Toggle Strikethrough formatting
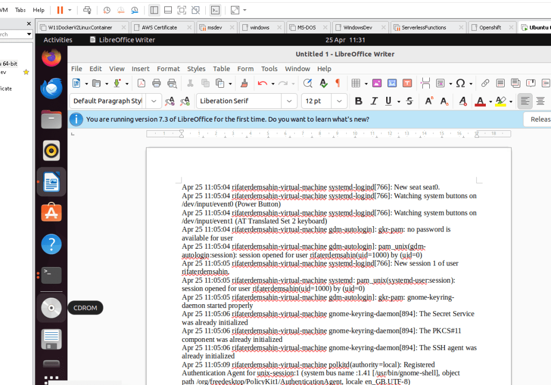The height and width of the screenshot is (385, 551). [409, 101]
